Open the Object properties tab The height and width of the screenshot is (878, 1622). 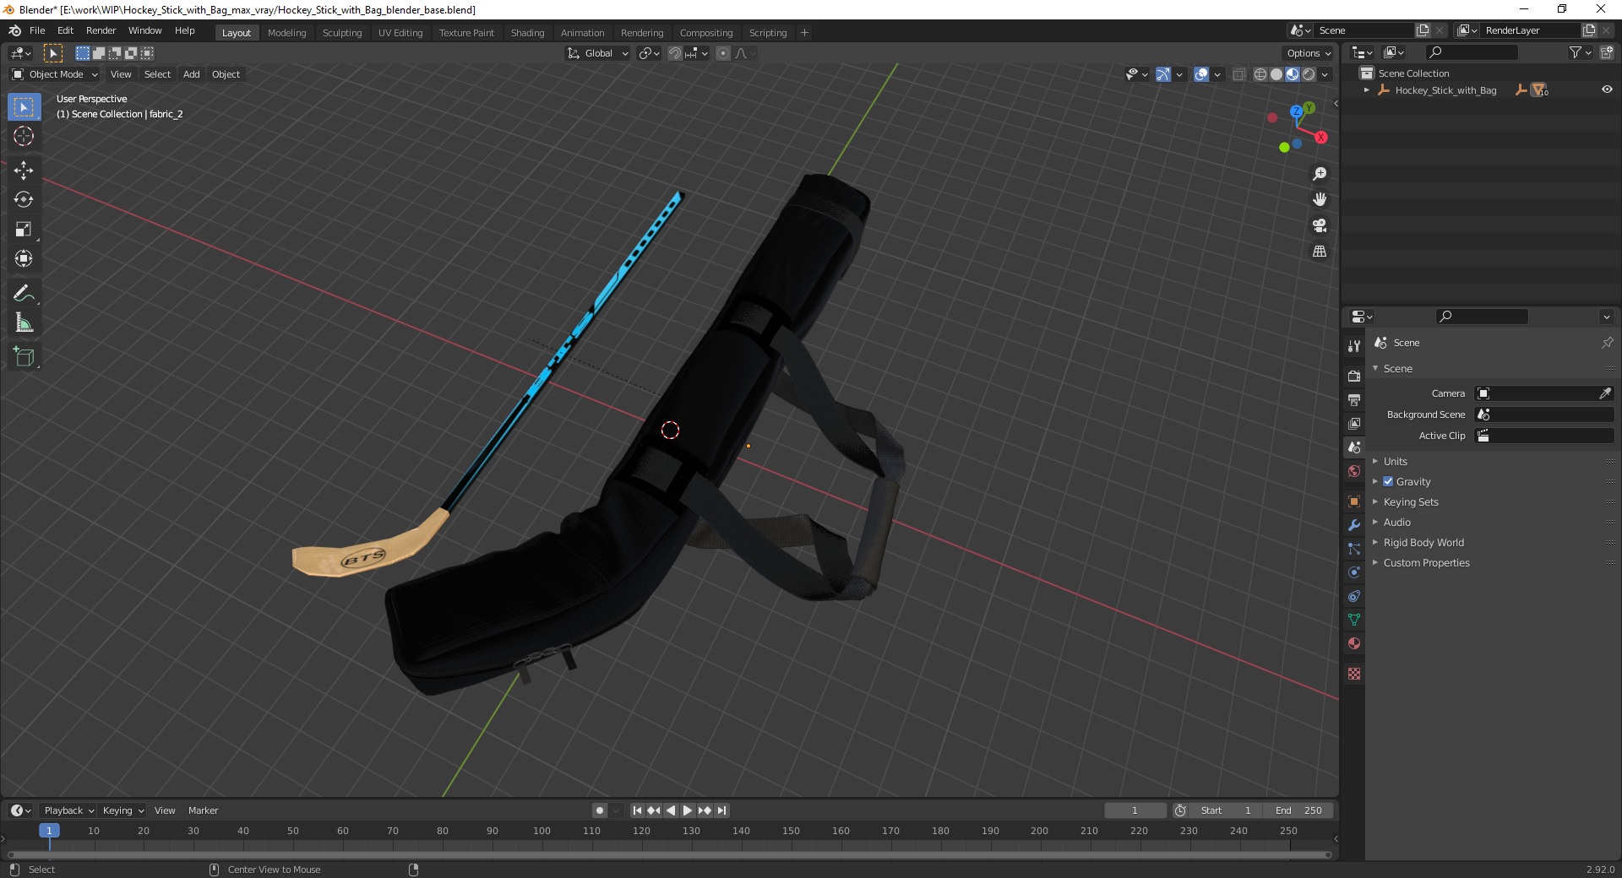point(1354,501)
